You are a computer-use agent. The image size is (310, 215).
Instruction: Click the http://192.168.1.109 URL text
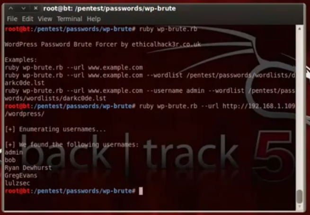pos(259,106)
